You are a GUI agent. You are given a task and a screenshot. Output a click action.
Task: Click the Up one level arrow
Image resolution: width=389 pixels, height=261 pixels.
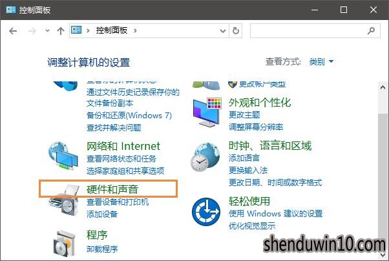pyautogui.click(x=61, y=31)
